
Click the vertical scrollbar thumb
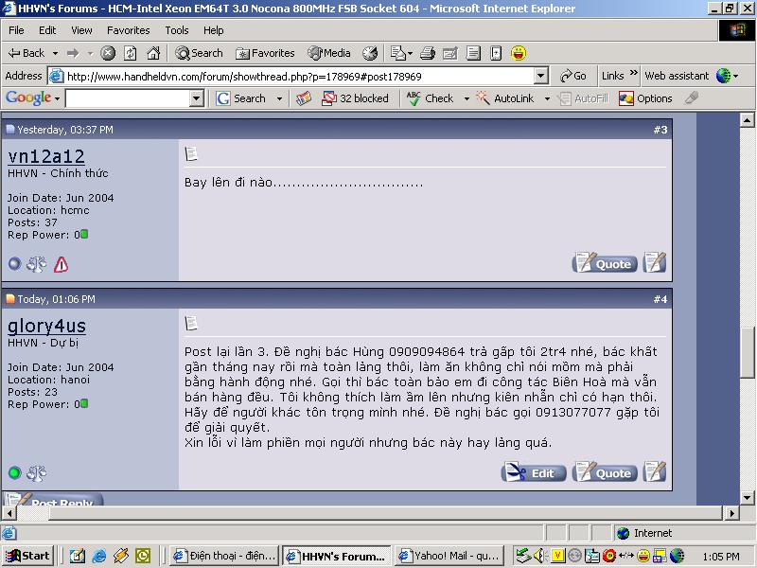pyautogui.click(x=747, y=352)
